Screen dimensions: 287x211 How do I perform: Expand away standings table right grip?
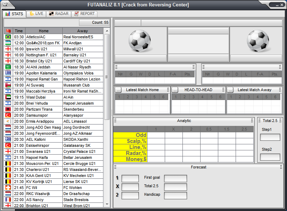280,67
